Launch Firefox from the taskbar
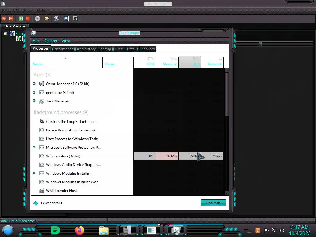Image resolution: width=316 pixels, height=237 pixels. click(x=79, y=230)
